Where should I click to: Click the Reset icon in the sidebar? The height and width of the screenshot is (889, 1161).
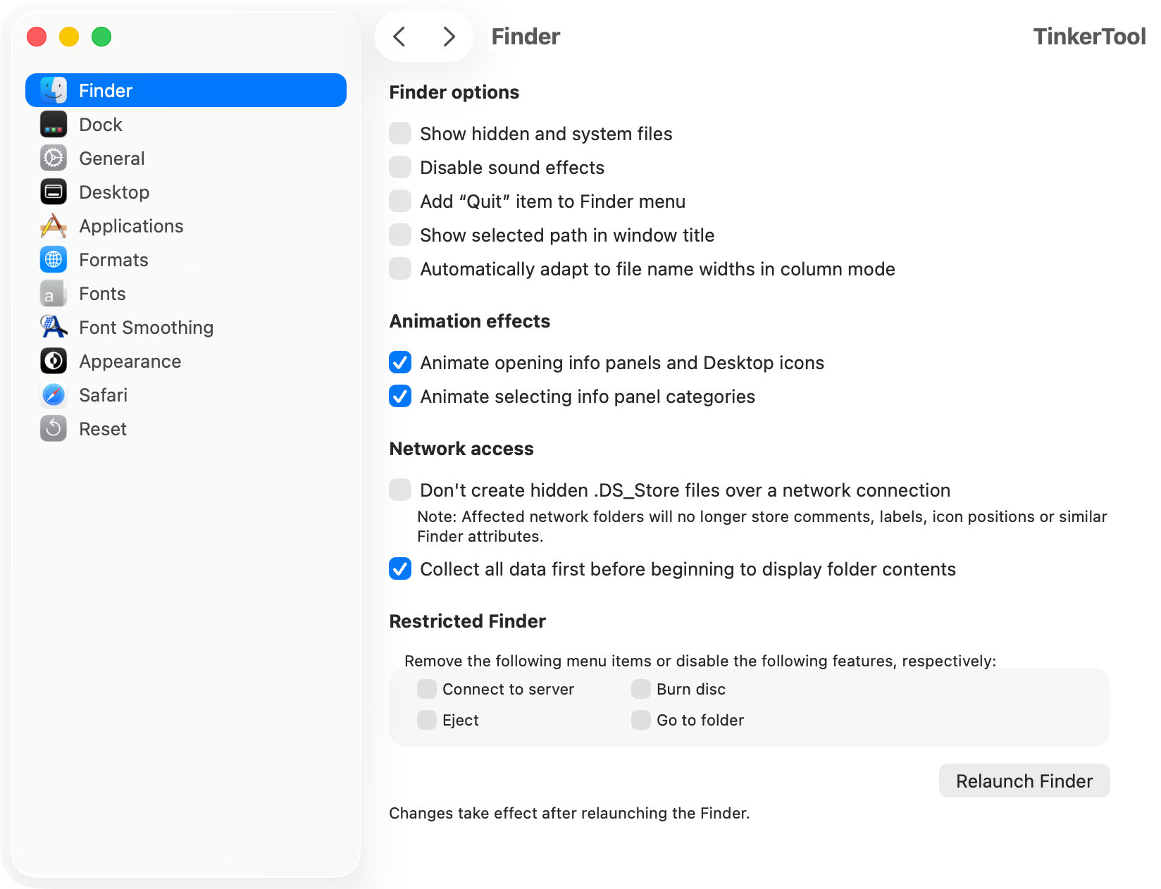click(53, 428)
